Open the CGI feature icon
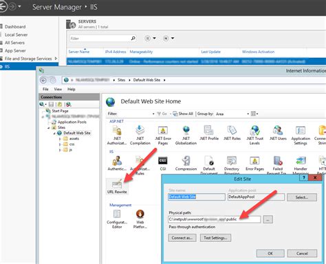This screenshot has height=264, width=326. pyautogui.click(x=163, y=163)
